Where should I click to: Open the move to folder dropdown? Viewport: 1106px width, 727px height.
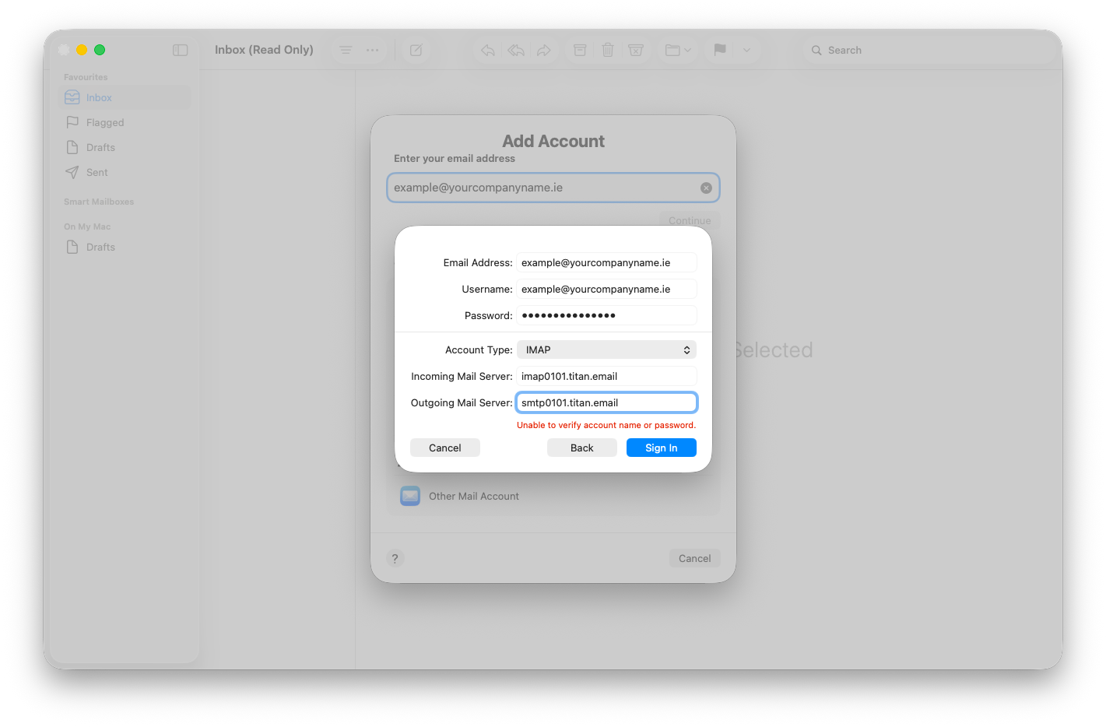click(x=678, y=50)
